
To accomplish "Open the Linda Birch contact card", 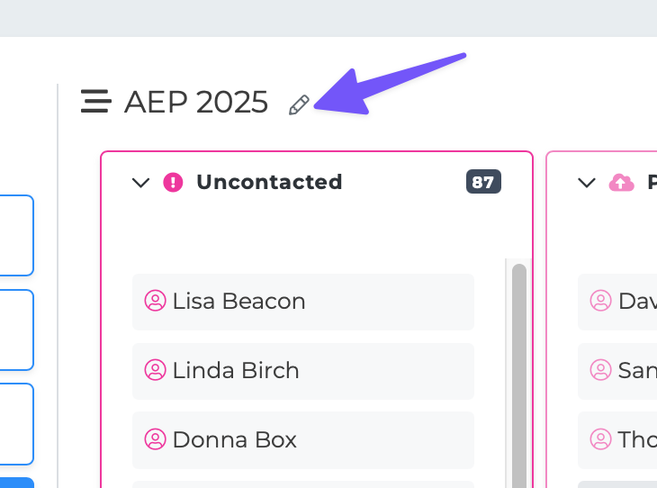I will pyautogui.click(x=302, y=371).
